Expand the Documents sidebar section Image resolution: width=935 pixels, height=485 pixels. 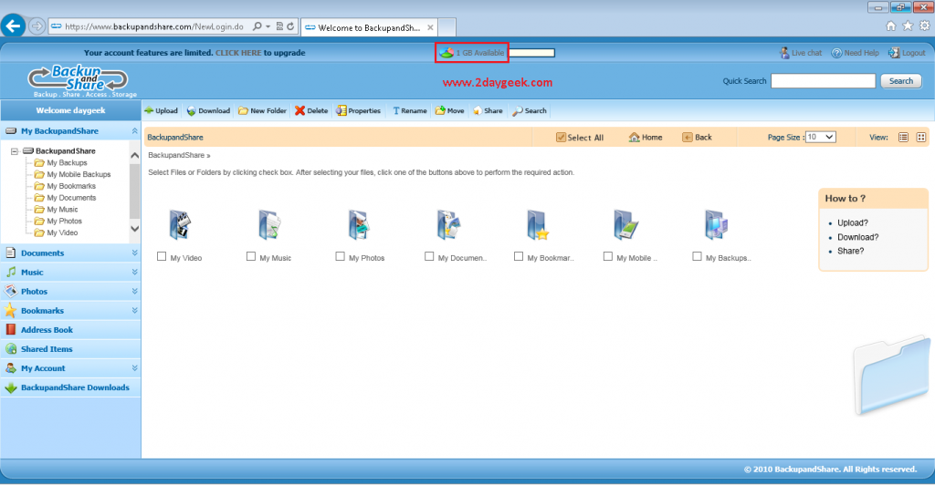(134, 253)
